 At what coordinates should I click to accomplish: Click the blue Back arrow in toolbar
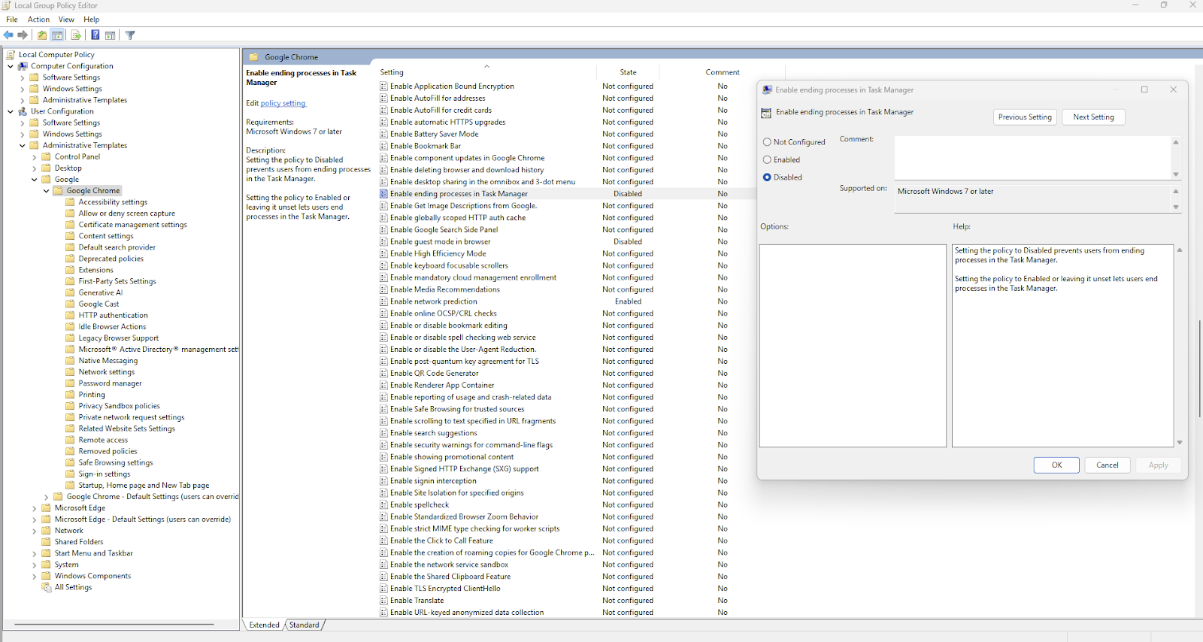[8, 35]
